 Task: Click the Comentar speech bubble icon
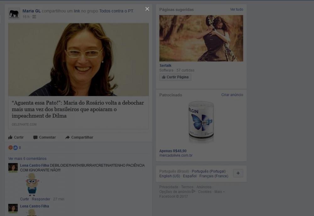click(x=35, y=137)
